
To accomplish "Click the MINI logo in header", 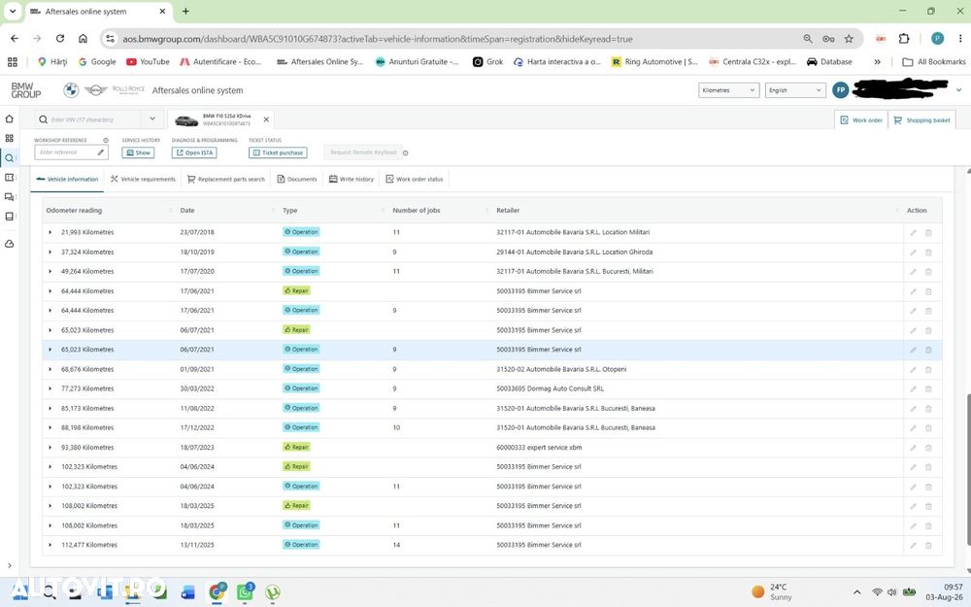I will pos(95,90).
